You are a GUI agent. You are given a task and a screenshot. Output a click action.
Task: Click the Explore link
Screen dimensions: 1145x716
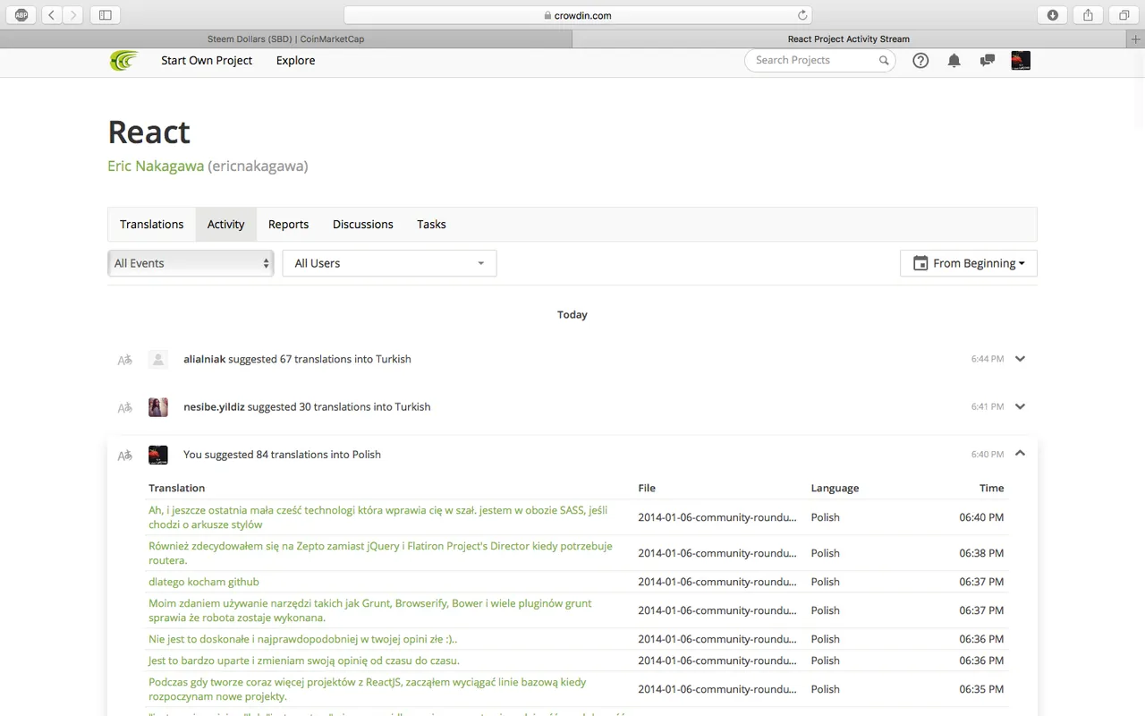[295, 61]
